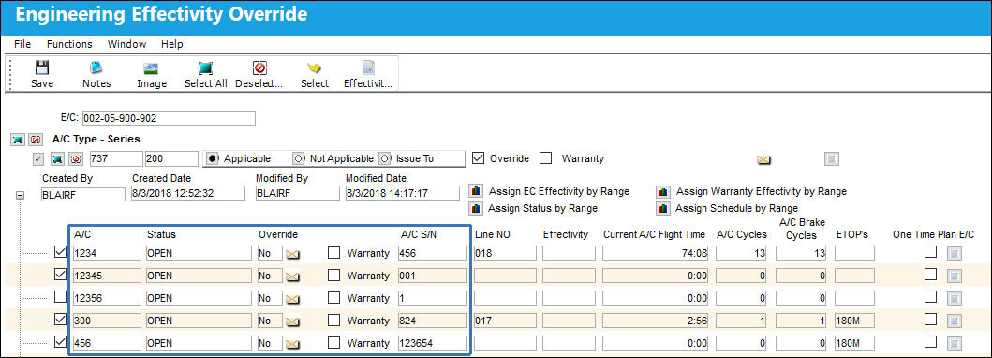Toggle selection checkbox for A/C 456
Screen dimensions: 992x358
61,342
